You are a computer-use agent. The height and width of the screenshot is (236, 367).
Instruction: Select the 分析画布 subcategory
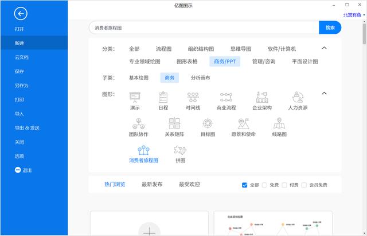tap(200, 78)
